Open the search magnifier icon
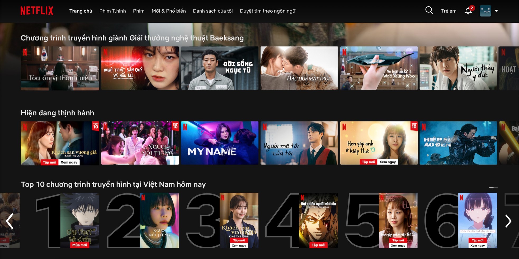519x259 pixels. [429, 11]
